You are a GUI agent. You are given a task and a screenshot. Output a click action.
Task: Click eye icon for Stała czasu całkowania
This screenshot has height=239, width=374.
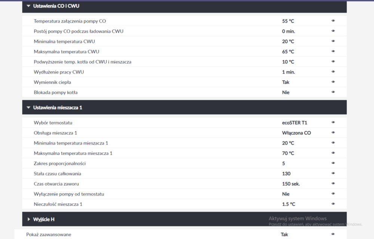333,173
